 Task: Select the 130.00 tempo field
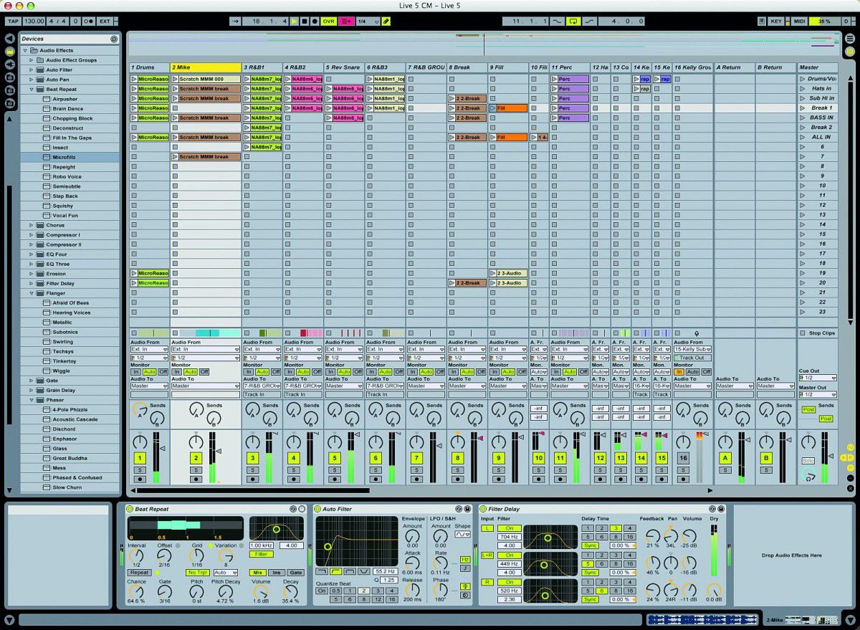tap(34, 22)
